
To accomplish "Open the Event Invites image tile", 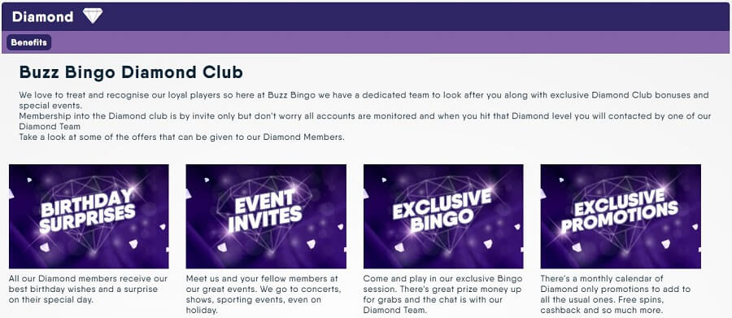I will click(266, 216).
